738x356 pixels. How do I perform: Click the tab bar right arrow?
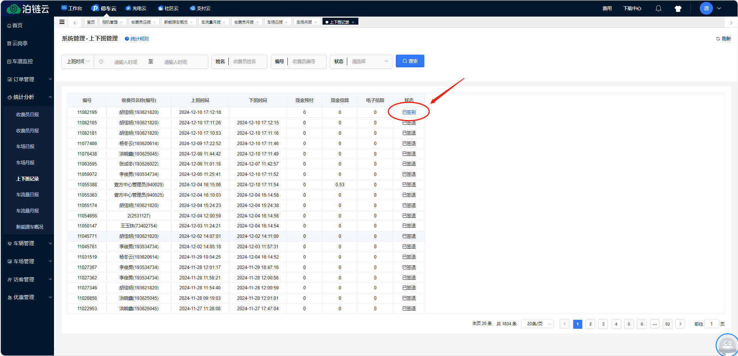[x=731, y=23]
